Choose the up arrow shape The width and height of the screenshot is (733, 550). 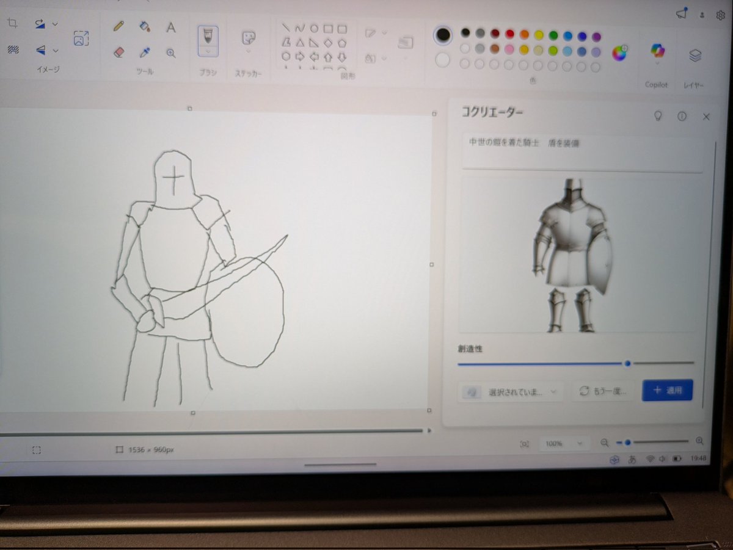tap(328, 56)
